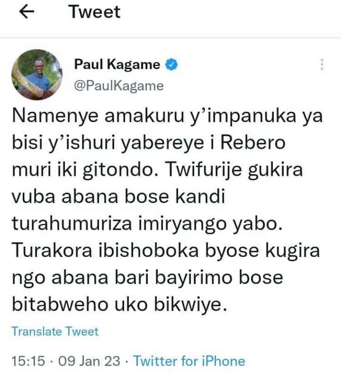Image resolution: width=341 pixels, height=381 pixels.
Task: Click the tweet line vuba abana bose kandi
Action: coord(119,197)
